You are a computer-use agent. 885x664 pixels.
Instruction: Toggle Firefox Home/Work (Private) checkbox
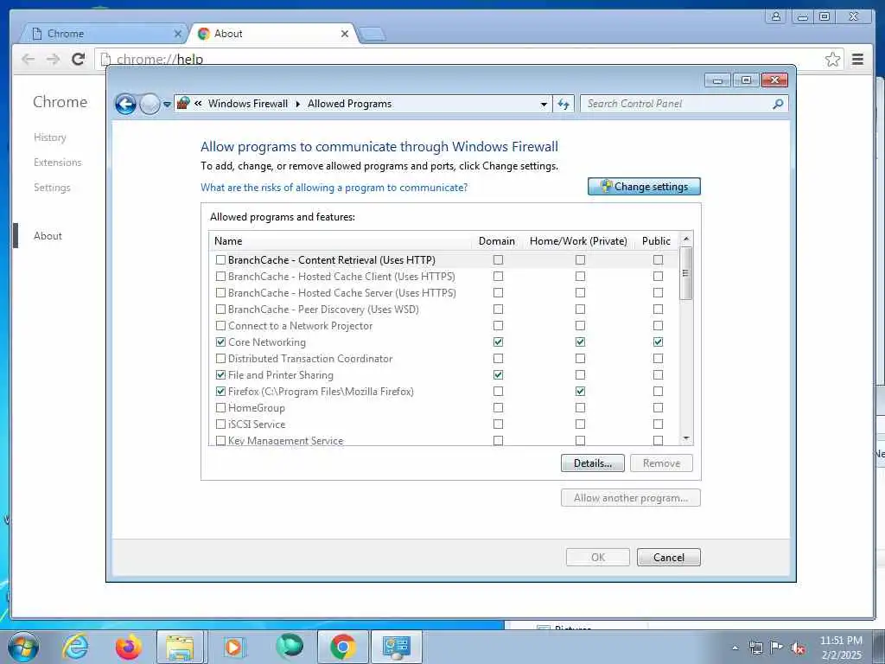click(x=580, y=392)
